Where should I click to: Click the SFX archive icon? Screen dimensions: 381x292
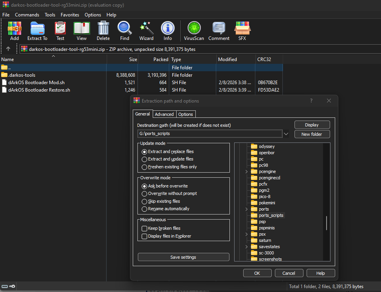(242, 31)
